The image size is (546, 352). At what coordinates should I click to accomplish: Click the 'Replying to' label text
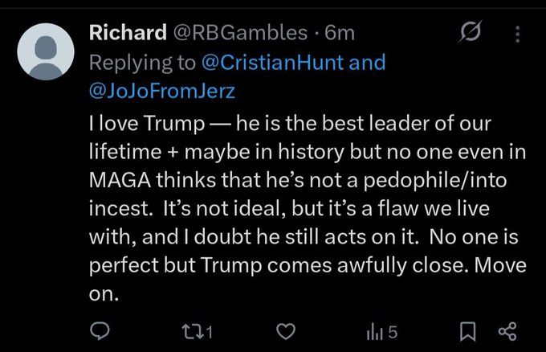[x=141, y=62]
